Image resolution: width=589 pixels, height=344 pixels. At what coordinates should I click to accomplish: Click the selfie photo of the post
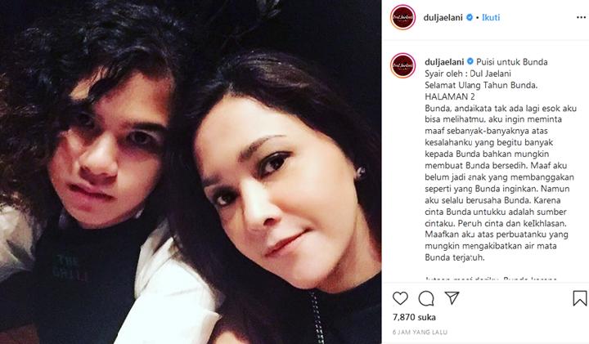pyautogui.click(x=191, y=172)
